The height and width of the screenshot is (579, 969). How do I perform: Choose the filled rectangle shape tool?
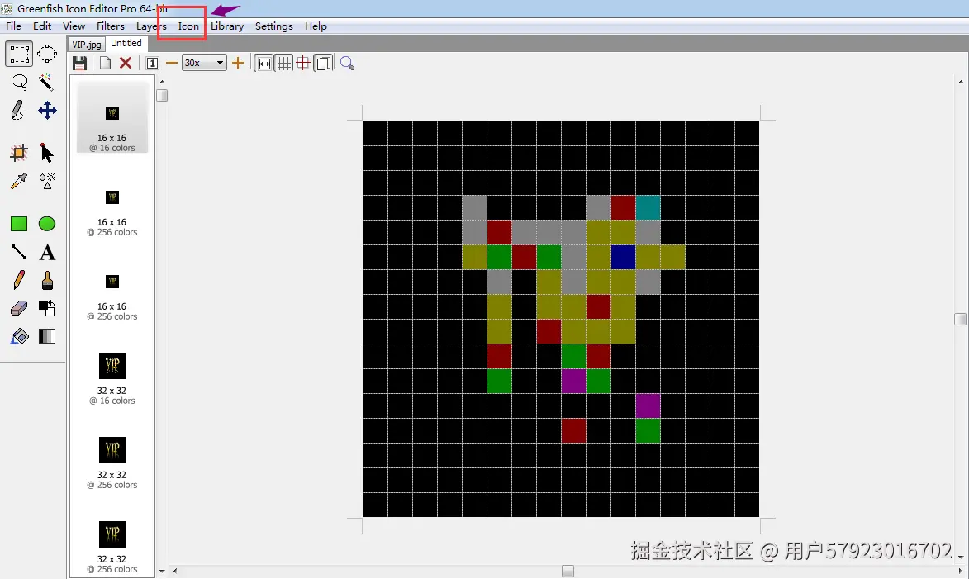click(x=19, y=223)
